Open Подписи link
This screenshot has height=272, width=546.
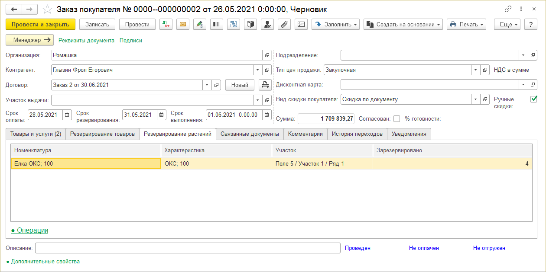tap(131, 41)
